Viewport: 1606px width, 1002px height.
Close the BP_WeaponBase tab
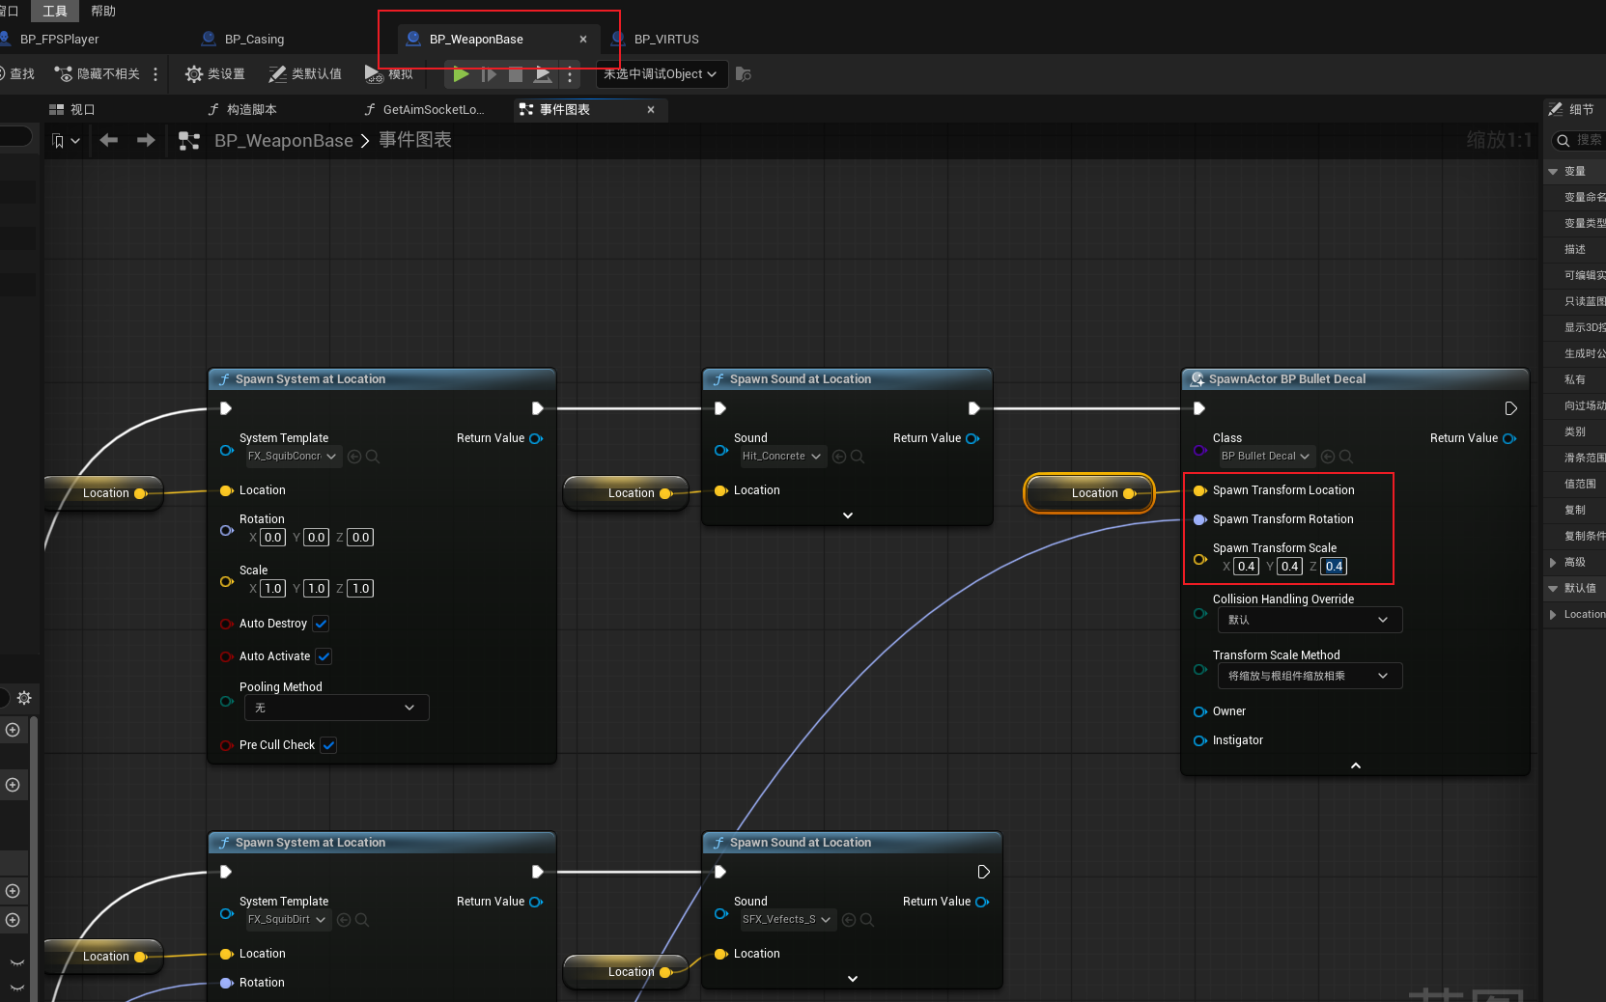583,40
